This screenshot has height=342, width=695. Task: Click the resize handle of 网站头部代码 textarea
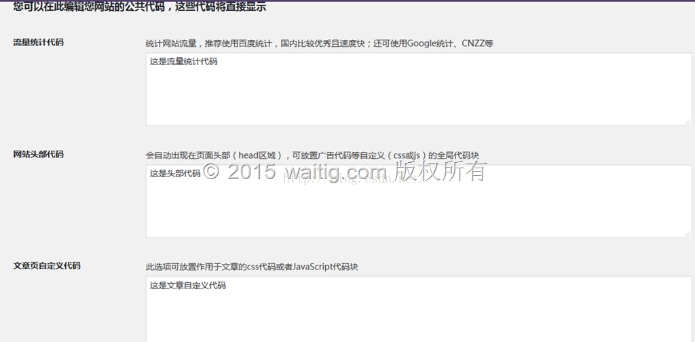click(x=688, y=233)
